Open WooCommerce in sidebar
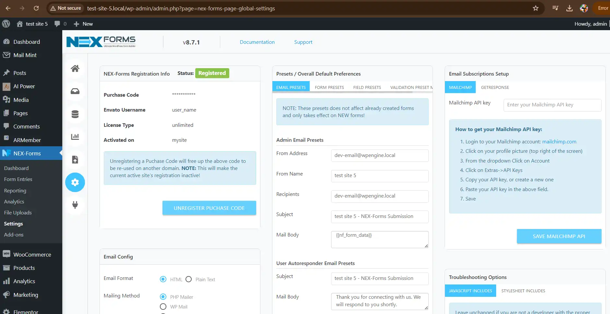 32,255
